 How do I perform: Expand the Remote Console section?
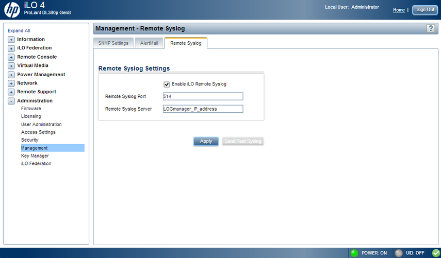(11, 57)
